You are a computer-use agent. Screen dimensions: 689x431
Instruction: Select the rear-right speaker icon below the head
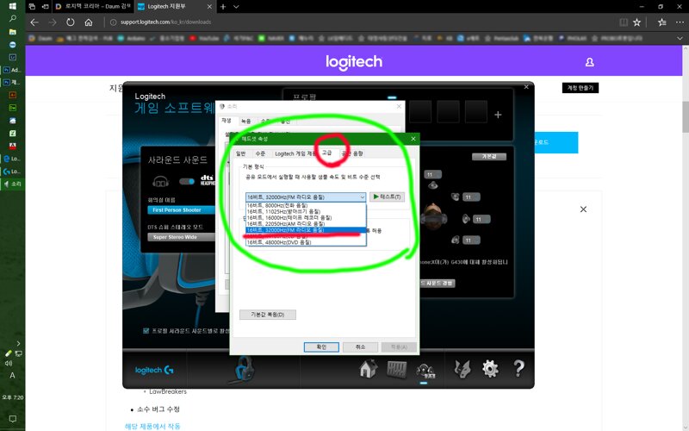pyautogui.click(x=456, y=240)
